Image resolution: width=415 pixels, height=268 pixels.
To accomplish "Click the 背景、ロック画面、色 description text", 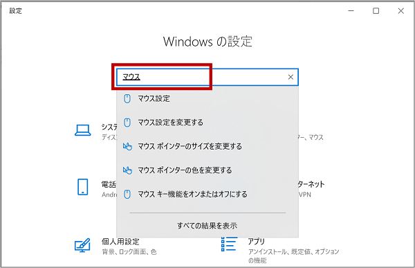I will 129,252.
